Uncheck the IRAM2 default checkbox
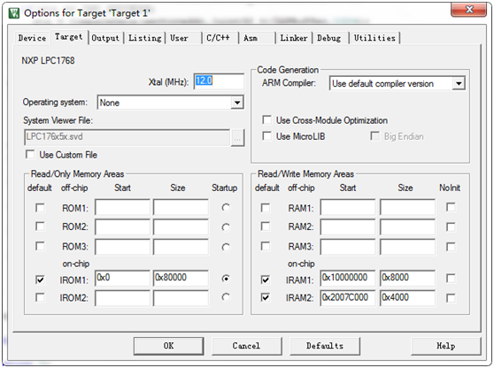This screenshot has width=494, height=368. tap(266, 297)
